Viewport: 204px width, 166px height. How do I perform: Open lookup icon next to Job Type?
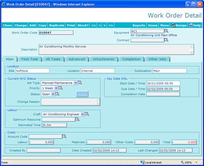[x=80, y=83]
